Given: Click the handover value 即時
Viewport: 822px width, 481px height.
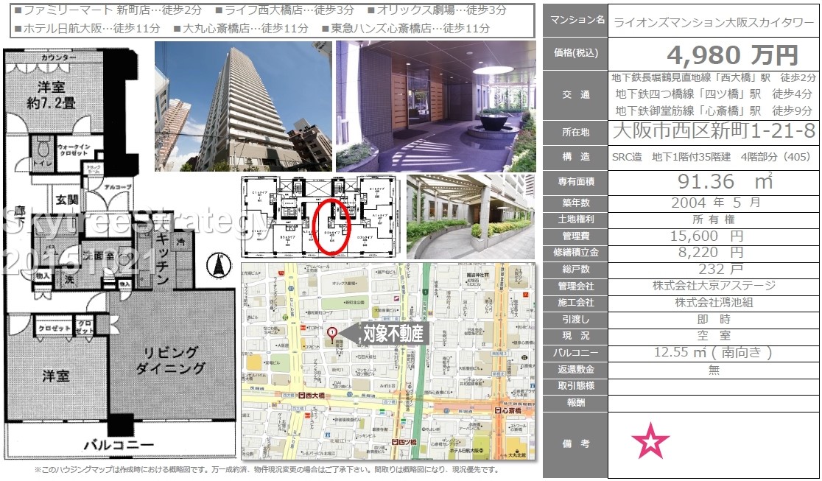Looking at the screenshot, I should [714, 319].
